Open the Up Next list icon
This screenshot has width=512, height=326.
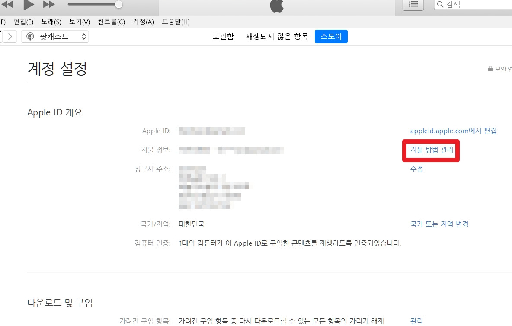(x=413, y=4)
